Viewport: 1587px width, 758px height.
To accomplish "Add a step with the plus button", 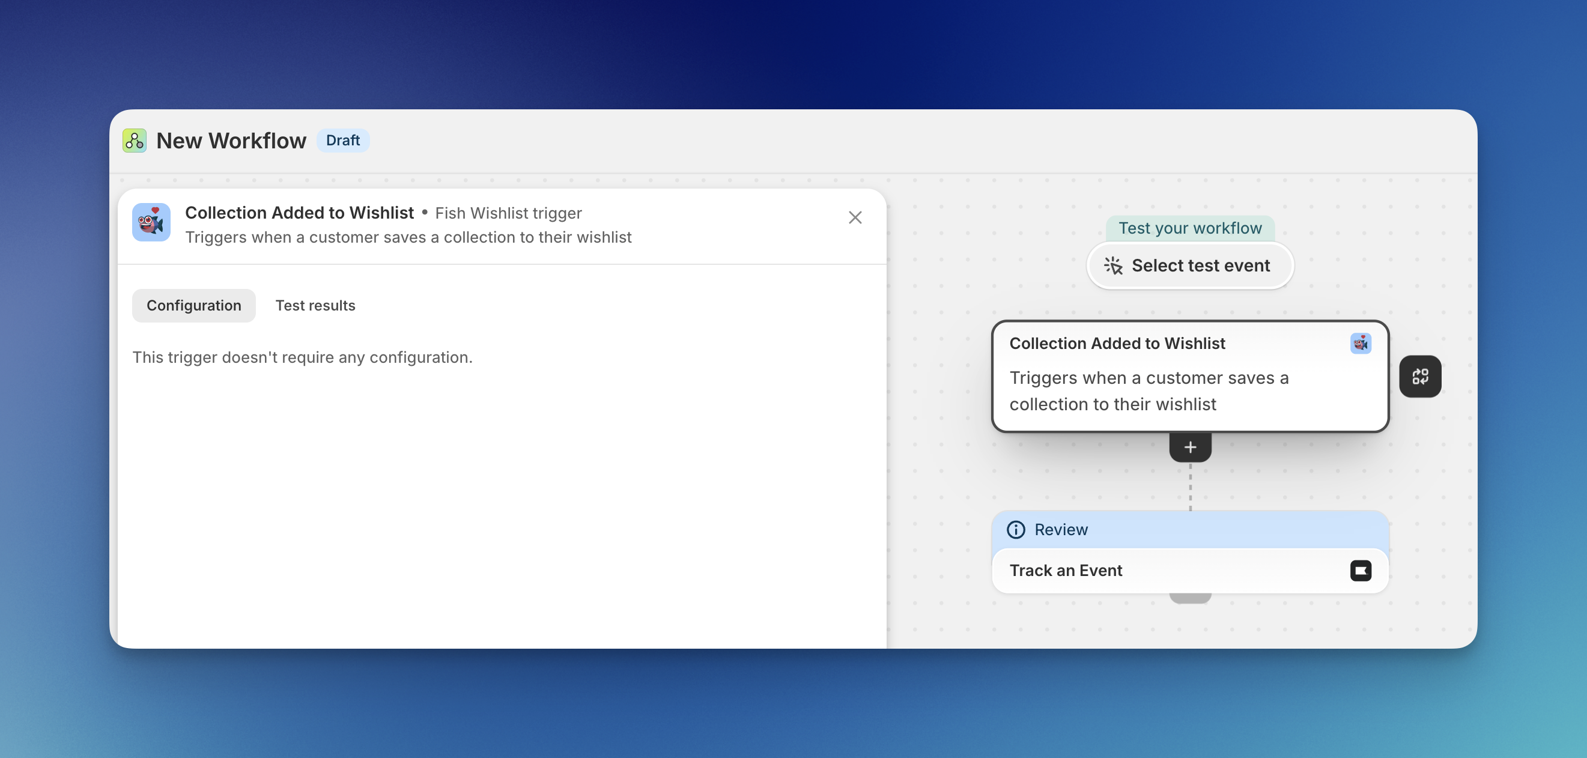I will [1191, 447].
